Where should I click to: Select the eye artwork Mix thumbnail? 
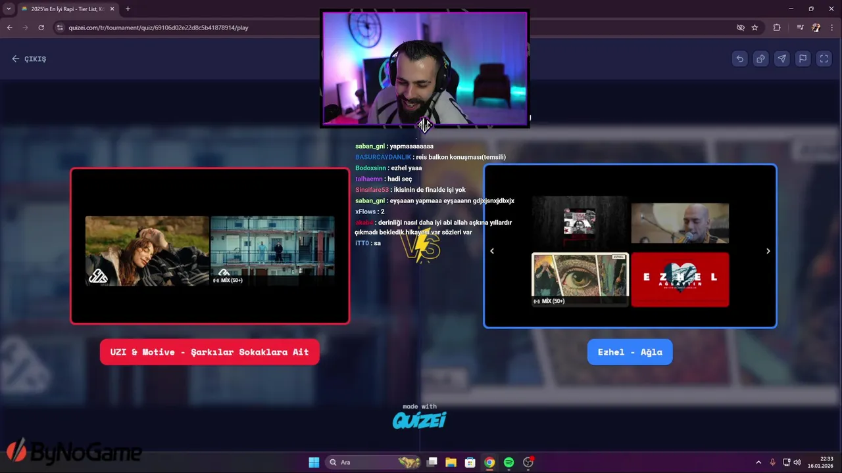click(x=580, y=280)
